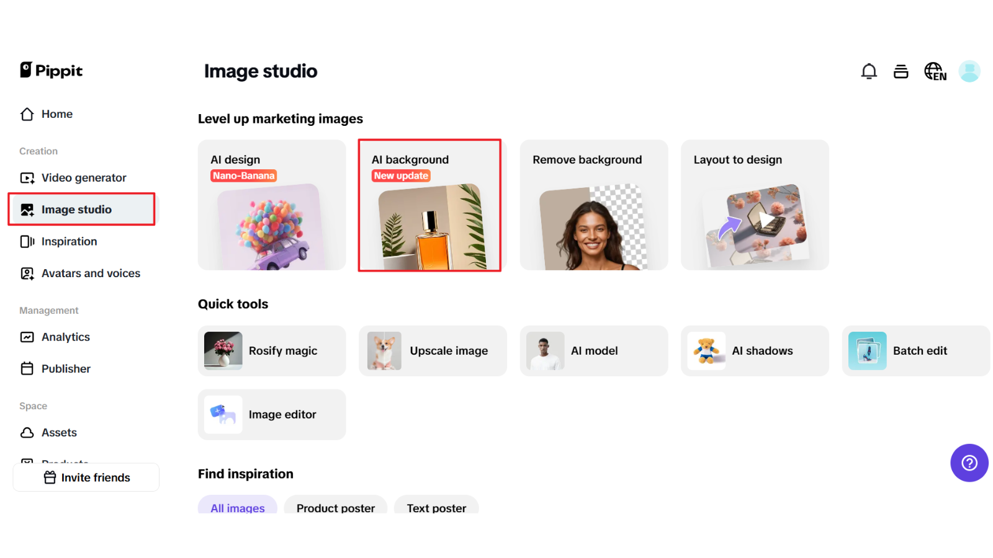Click the purple help question mark button
993x558 pixels.
pyautogui.click(x=969, y=463)
